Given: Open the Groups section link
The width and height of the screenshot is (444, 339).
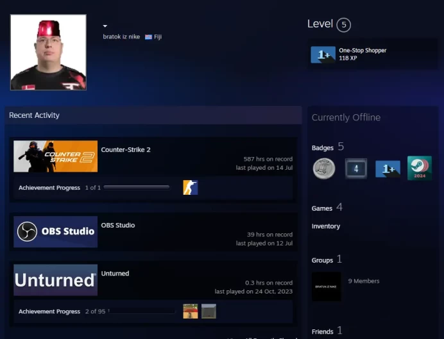Looking at the screenshot, I should [322, 260].
